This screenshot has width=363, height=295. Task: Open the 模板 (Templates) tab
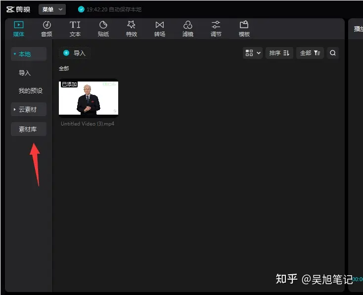coord(244,29)
